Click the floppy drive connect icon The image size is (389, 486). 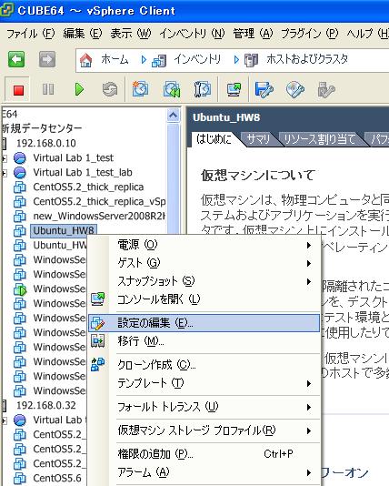click(264, 90)
